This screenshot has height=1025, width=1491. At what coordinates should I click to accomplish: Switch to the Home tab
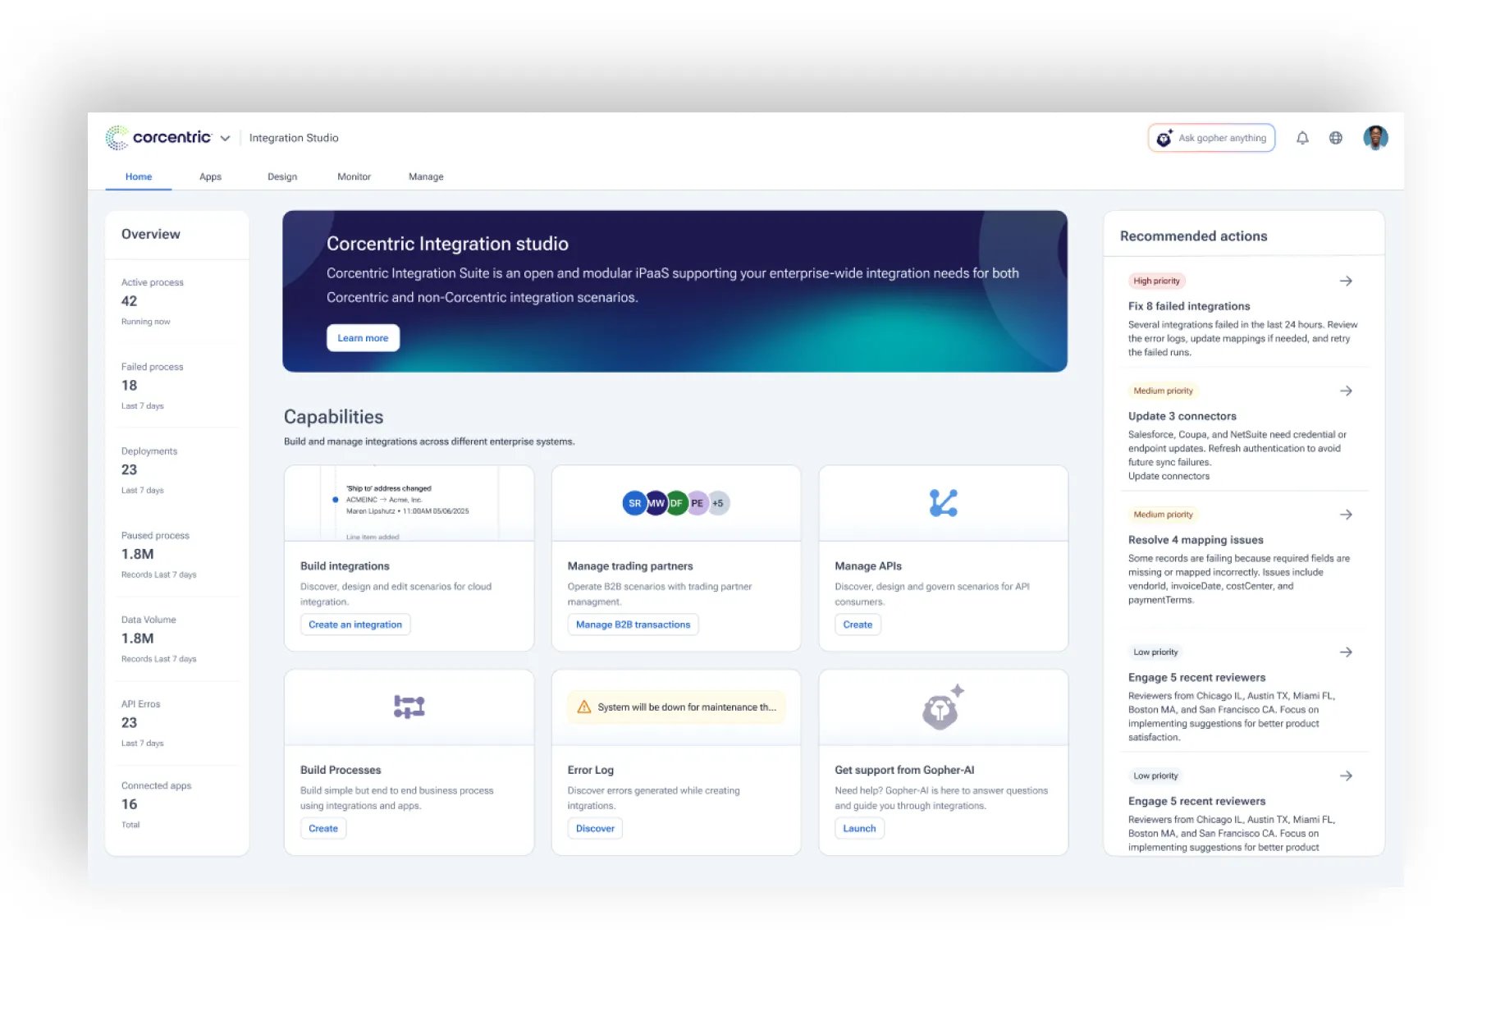[x=139, y=176]
